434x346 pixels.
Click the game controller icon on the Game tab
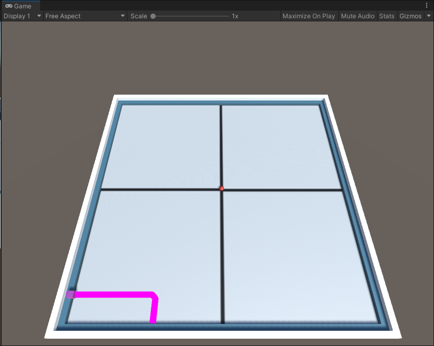[x=9, y=6]
